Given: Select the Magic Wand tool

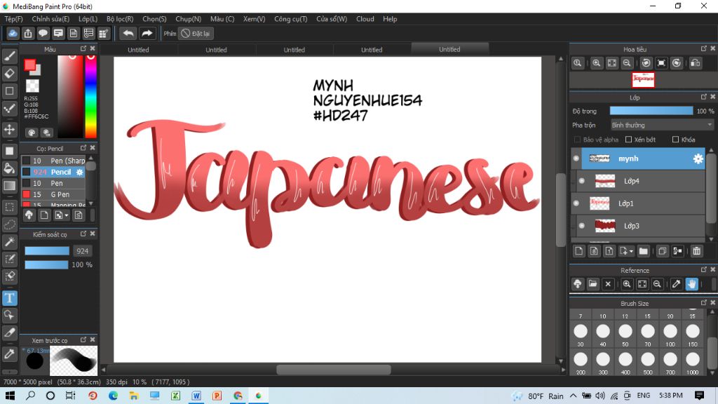Looking at the screenshot, I should [10, 242].
